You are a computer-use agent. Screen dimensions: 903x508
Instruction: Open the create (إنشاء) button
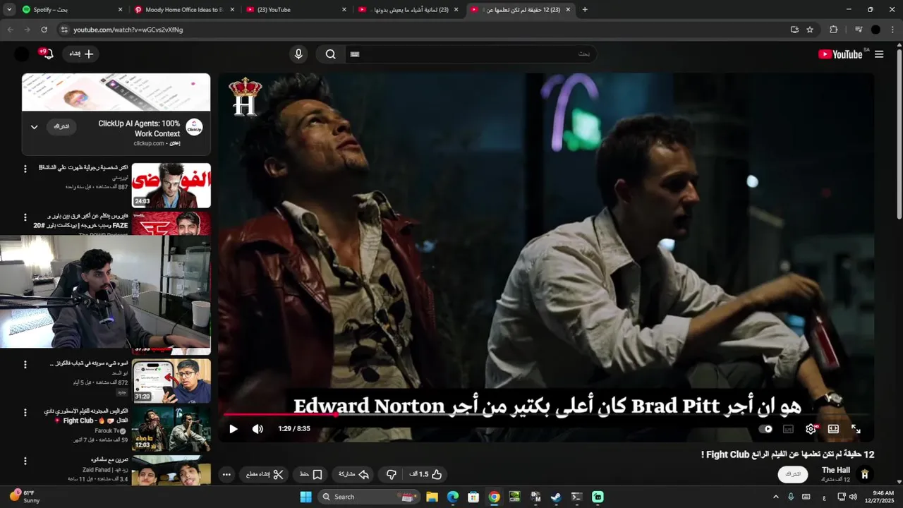coord(81,54)
